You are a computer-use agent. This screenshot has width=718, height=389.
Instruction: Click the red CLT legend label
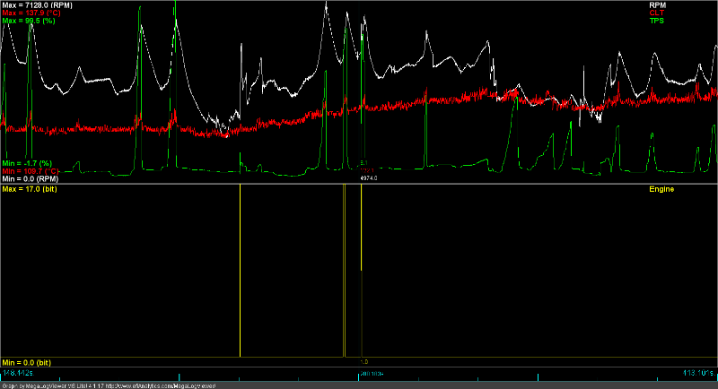point(655,13)
